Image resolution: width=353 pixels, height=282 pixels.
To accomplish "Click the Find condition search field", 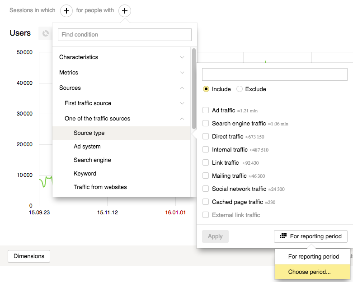I will 125,35.
